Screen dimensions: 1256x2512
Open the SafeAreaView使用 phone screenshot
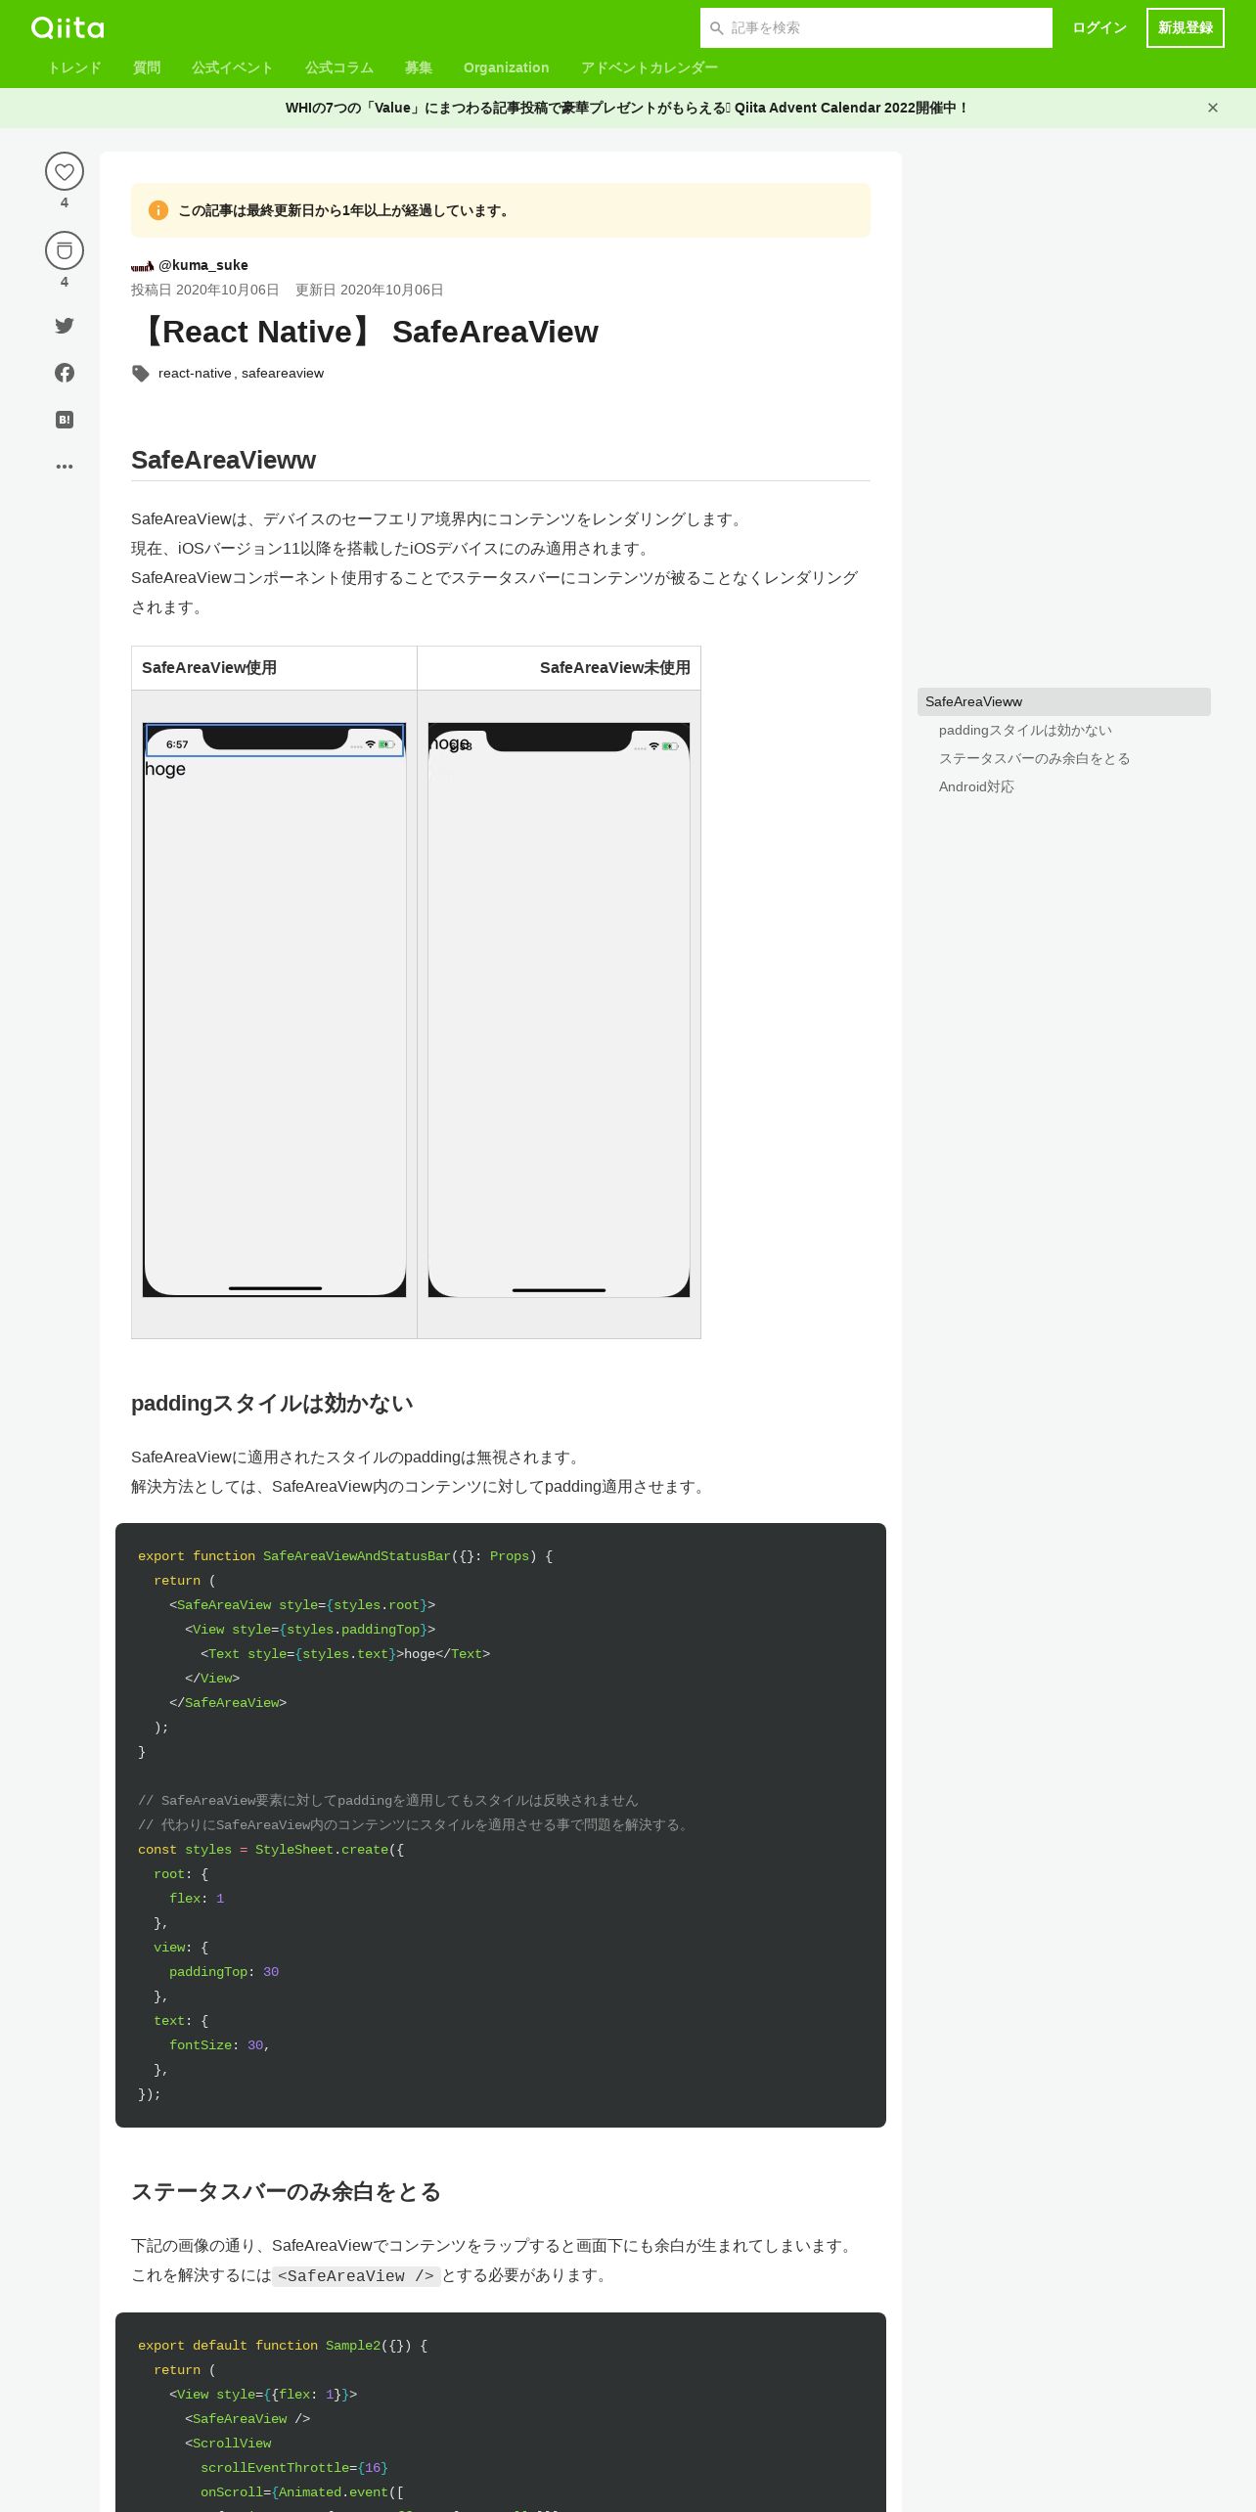(x=275, y=1010)
